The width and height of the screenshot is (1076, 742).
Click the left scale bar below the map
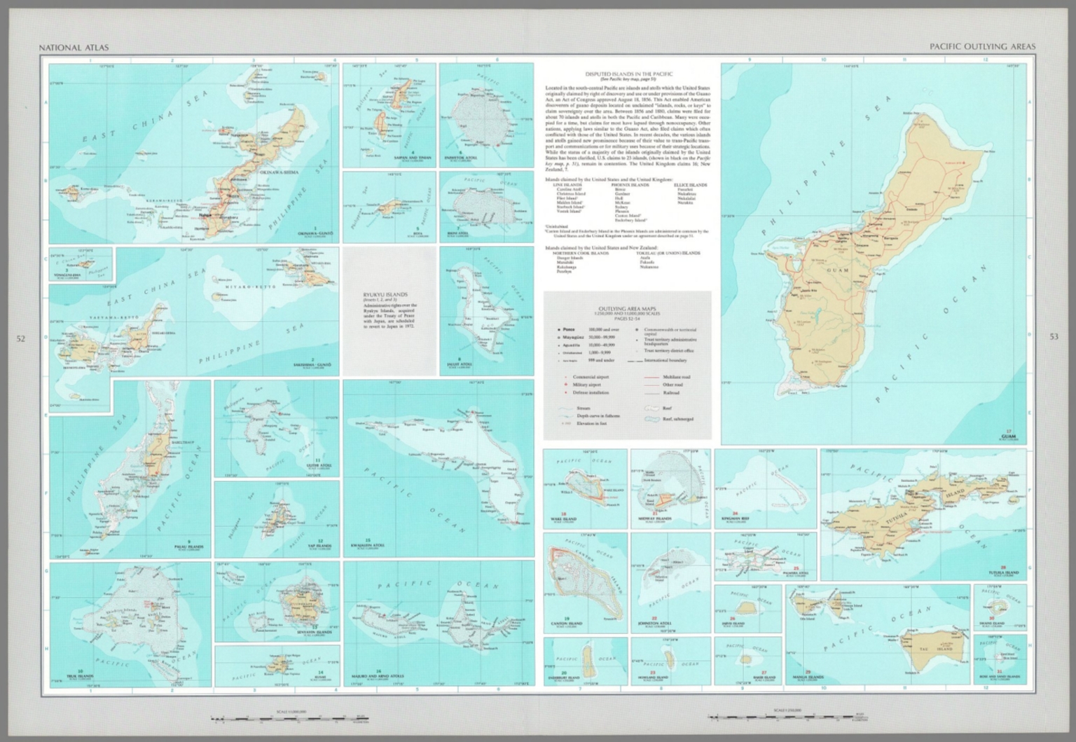pos(289,717)
